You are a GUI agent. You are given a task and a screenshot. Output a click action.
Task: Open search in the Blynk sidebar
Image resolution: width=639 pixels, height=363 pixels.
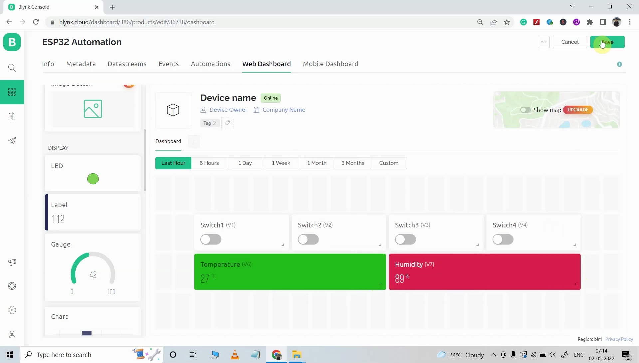pos(12,68)
